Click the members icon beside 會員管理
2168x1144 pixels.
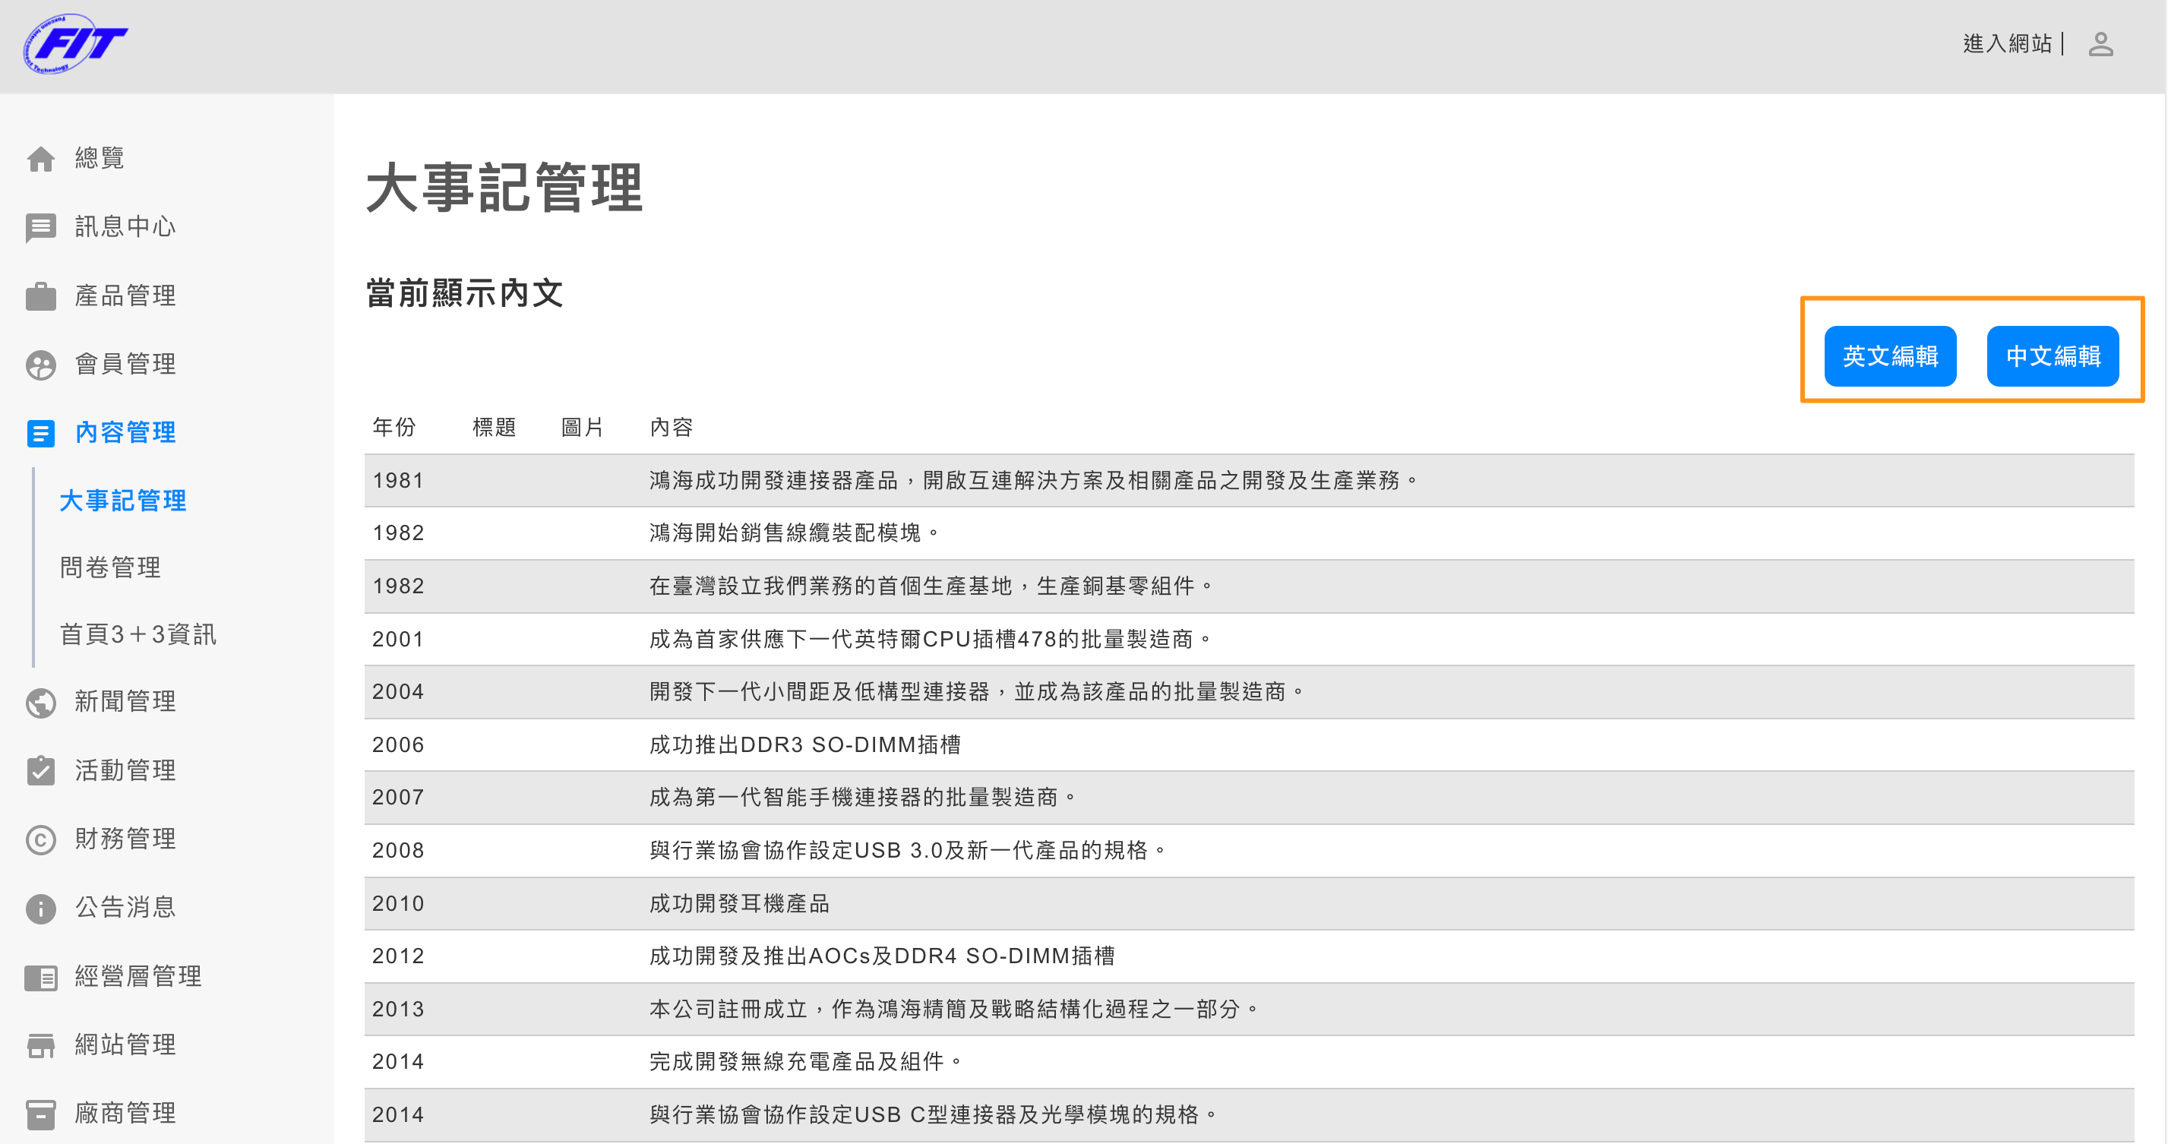40,365
